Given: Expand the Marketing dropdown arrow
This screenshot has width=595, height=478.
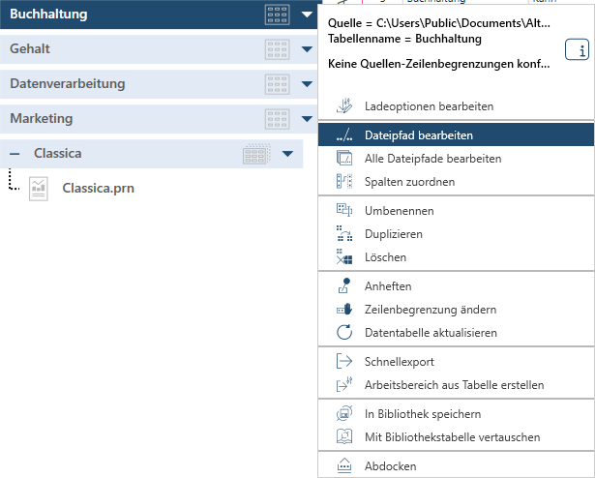Looking at the screenshot, I should (307, 119).
